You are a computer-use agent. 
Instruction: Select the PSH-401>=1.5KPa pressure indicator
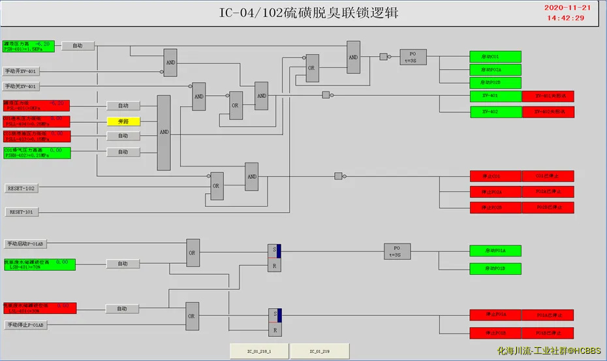click(x=29, y=46)
